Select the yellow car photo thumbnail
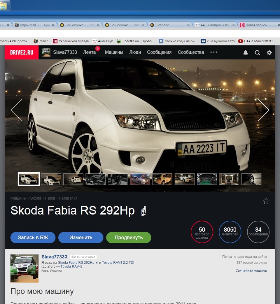Screen dimensions: 280x304 click(162, 179)
